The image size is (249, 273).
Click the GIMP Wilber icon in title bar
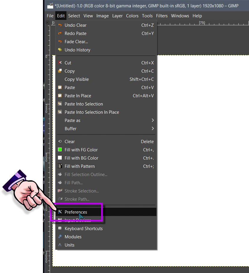(50, 6)
